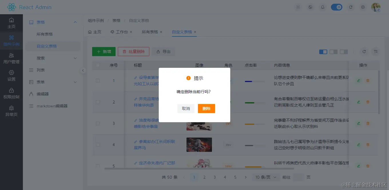
Task: Cancel the delete dialog via 取消
Action: point(186,108)
